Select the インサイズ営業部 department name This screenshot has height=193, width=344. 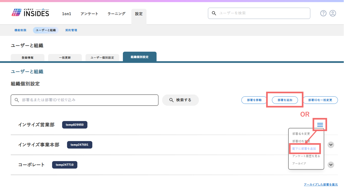pyautogui.click(x=36, y=125)
